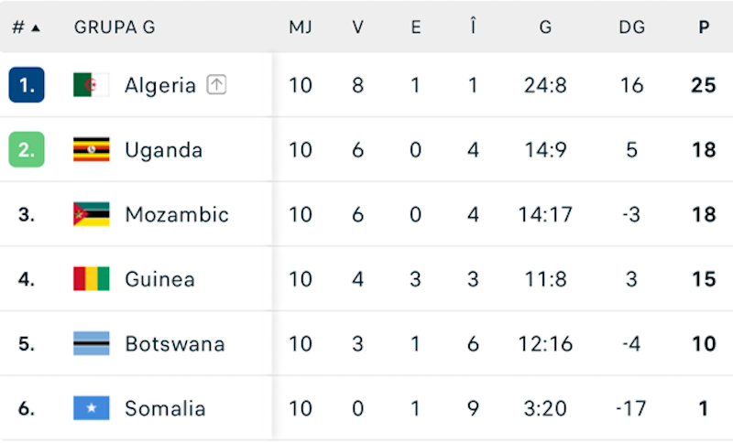Open the Botswana team name link
Image resolution: width=733 pixels, height=443 pixels.
(174, 344)
